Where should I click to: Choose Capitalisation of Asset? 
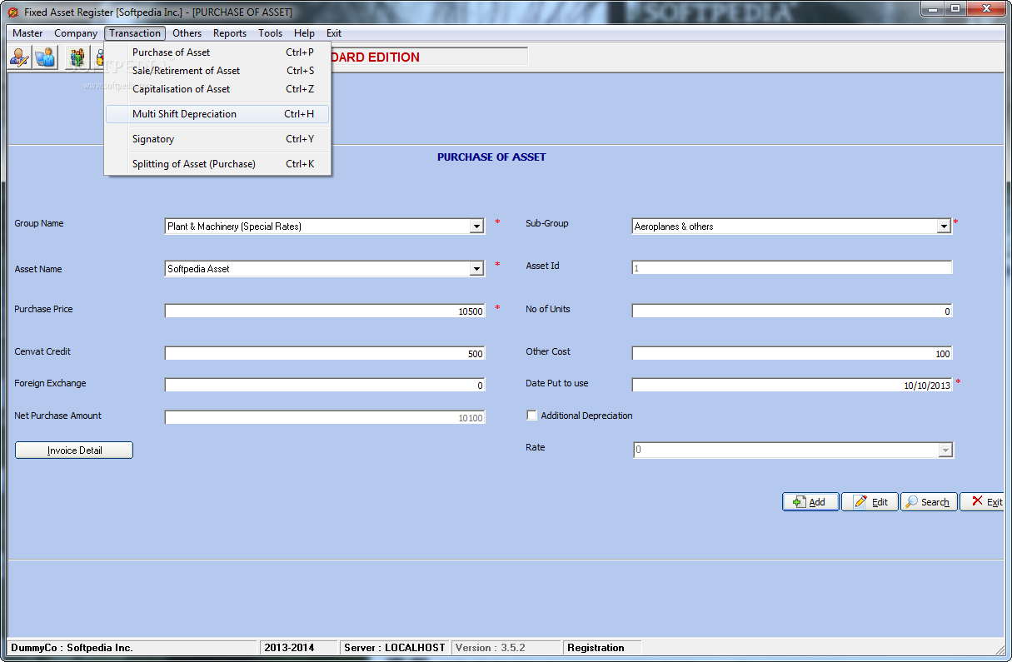click(x=218, y=89)
